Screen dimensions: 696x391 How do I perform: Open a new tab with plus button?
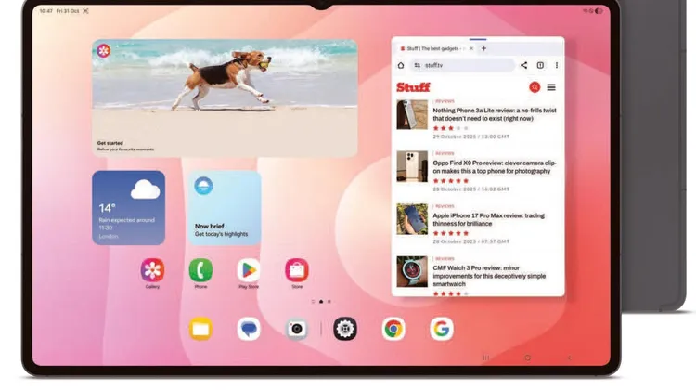(x=483, y=48)
